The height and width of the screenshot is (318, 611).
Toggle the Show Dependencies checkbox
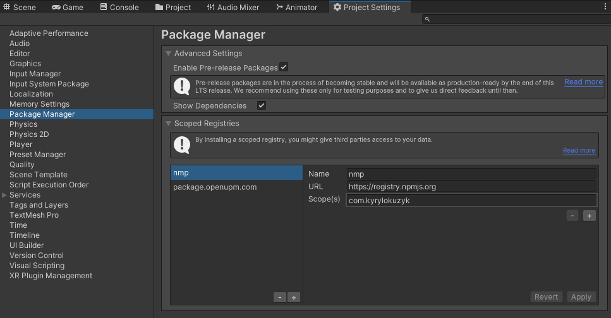tap(261, 105)
